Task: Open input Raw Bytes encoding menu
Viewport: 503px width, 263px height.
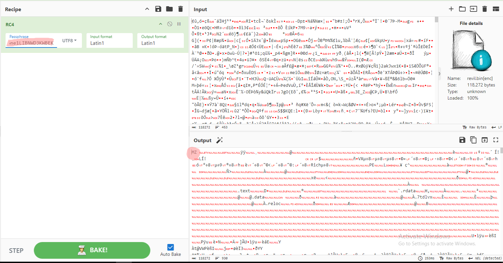Action: click(x=474, y=127)
